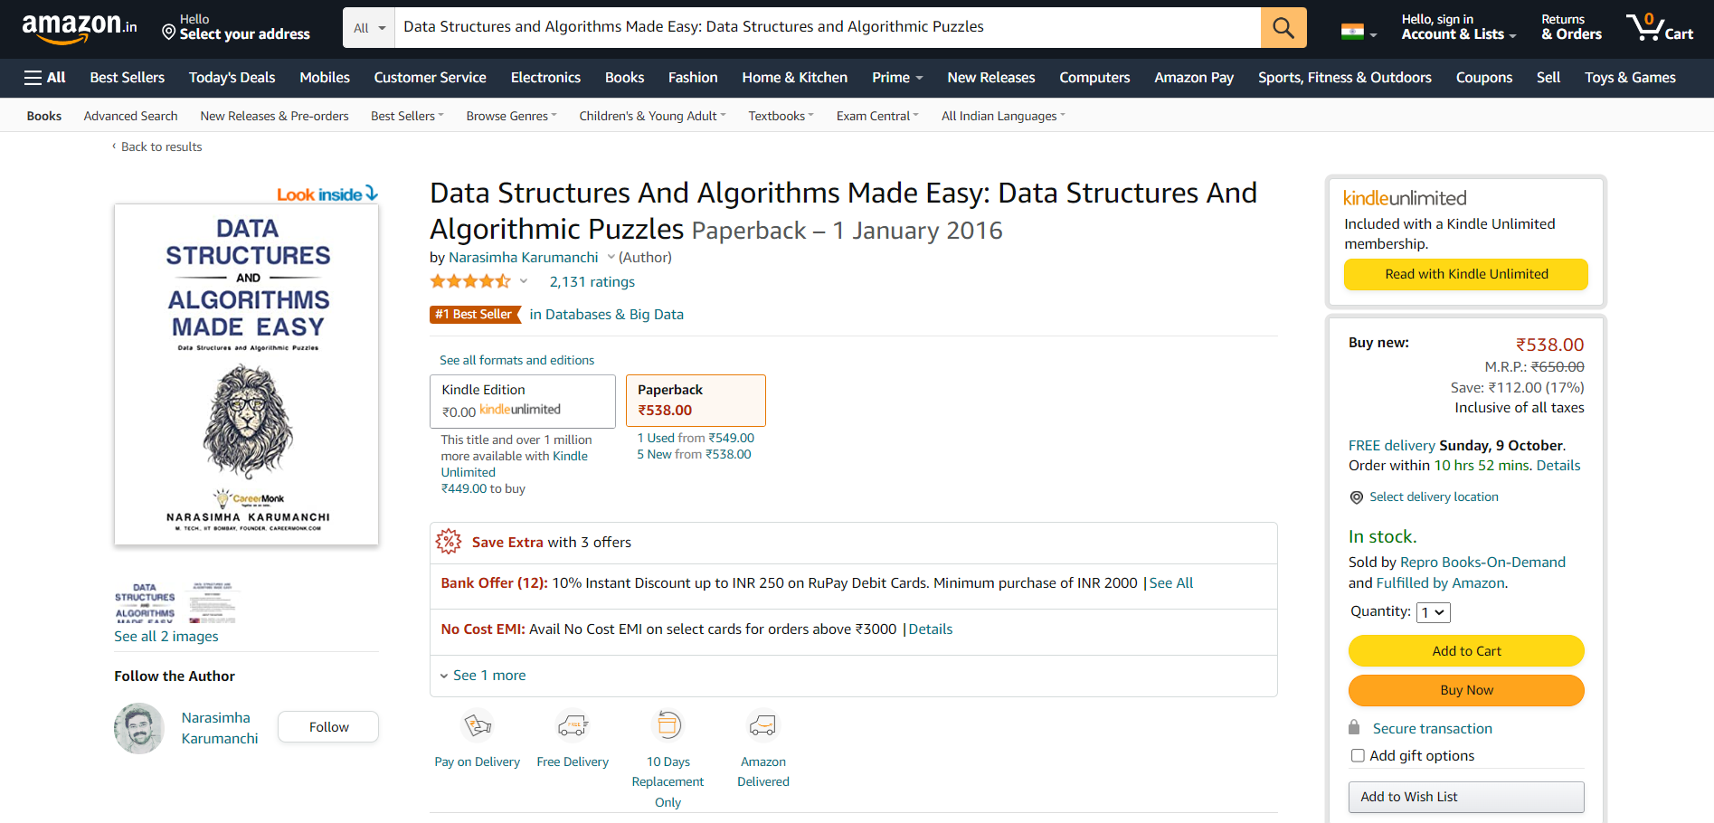
Task: Open Textbooks submenu in Books subnav
Action: coord(781,116)
